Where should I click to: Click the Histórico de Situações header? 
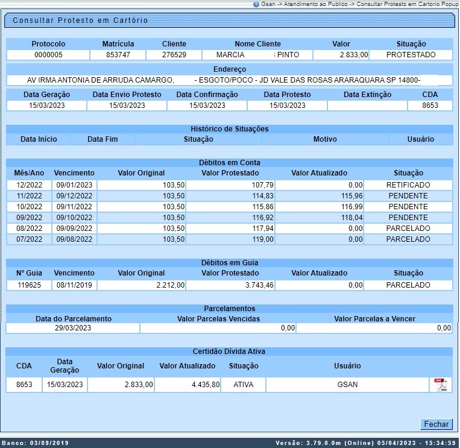pos(229,128)
